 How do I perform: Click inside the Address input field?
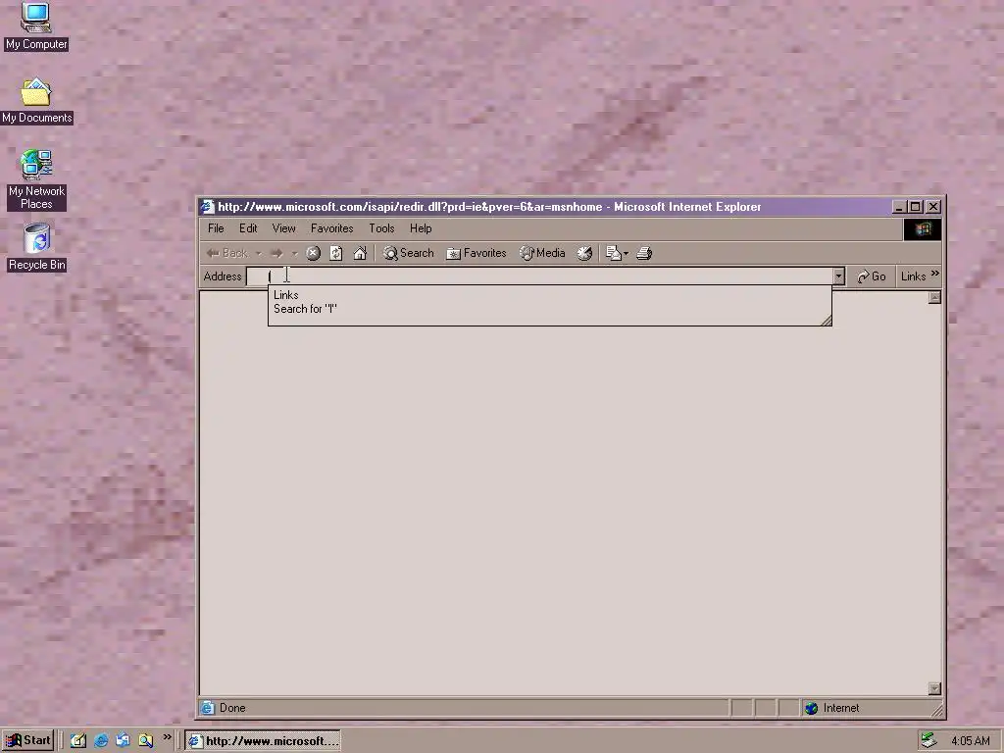pyautogui.click(x=540, y=276)
